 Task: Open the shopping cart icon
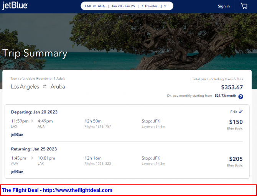pyautogui.click(x=244, y=6)
